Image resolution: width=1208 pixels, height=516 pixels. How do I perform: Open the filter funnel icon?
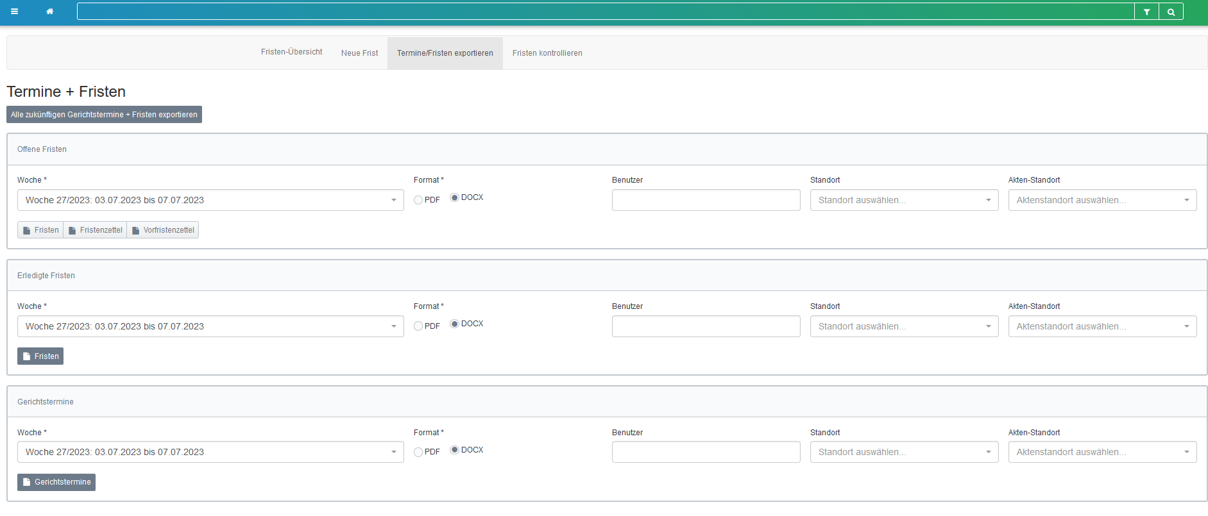tap(1146, 12)
